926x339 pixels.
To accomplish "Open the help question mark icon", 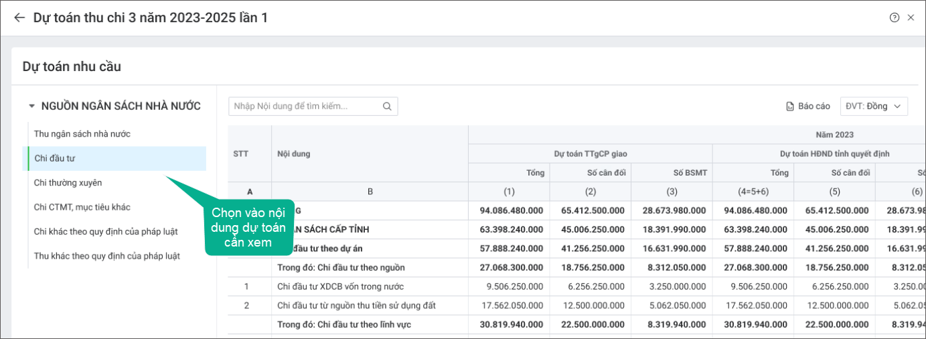I will 894,18.
